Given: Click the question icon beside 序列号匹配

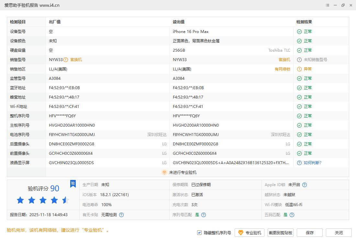Looking at the screenshot, I should click(204, 215).
